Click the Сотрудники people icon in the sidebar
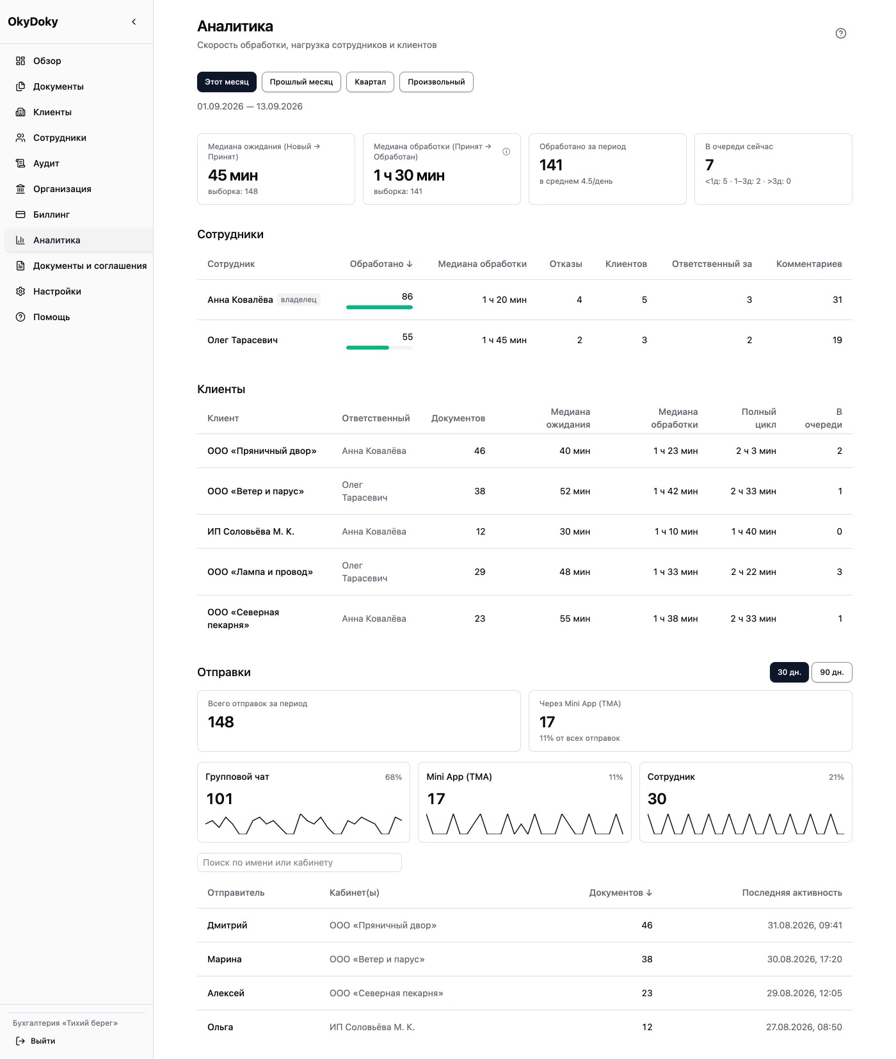Screen dimensions: 896x1059 tap(20, 138)
